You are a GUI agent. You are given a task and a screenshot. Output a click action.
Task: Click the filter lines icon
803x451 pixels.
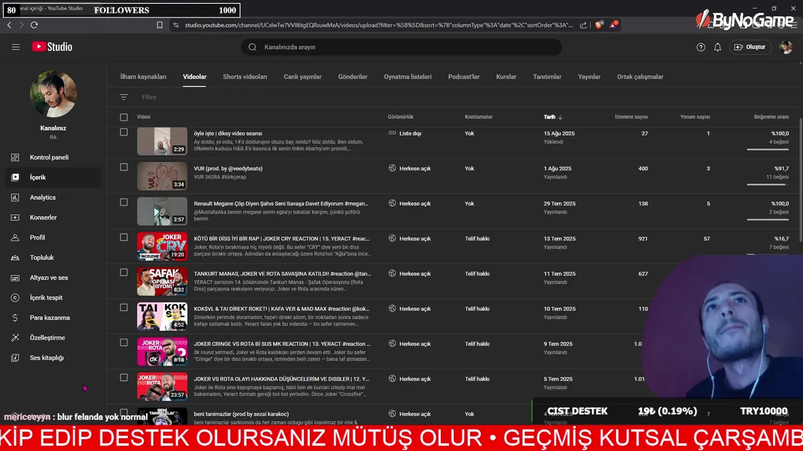pyautogui.click(x=124, y=97)
